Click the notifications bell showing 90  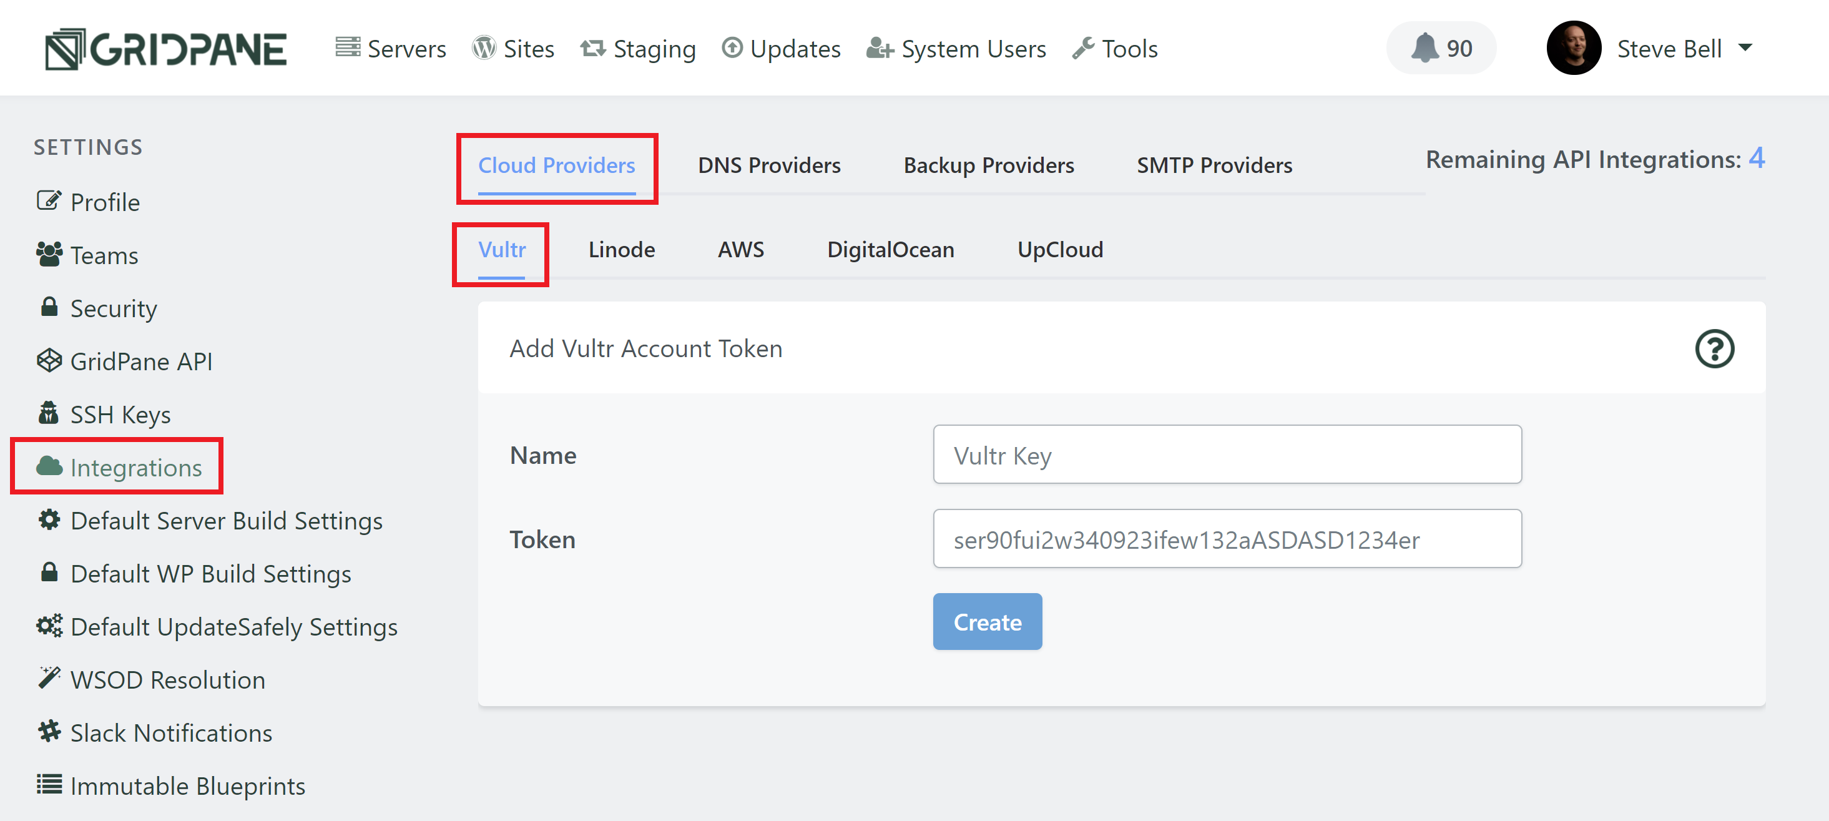pyautogui.click(x=1441, y=47)
